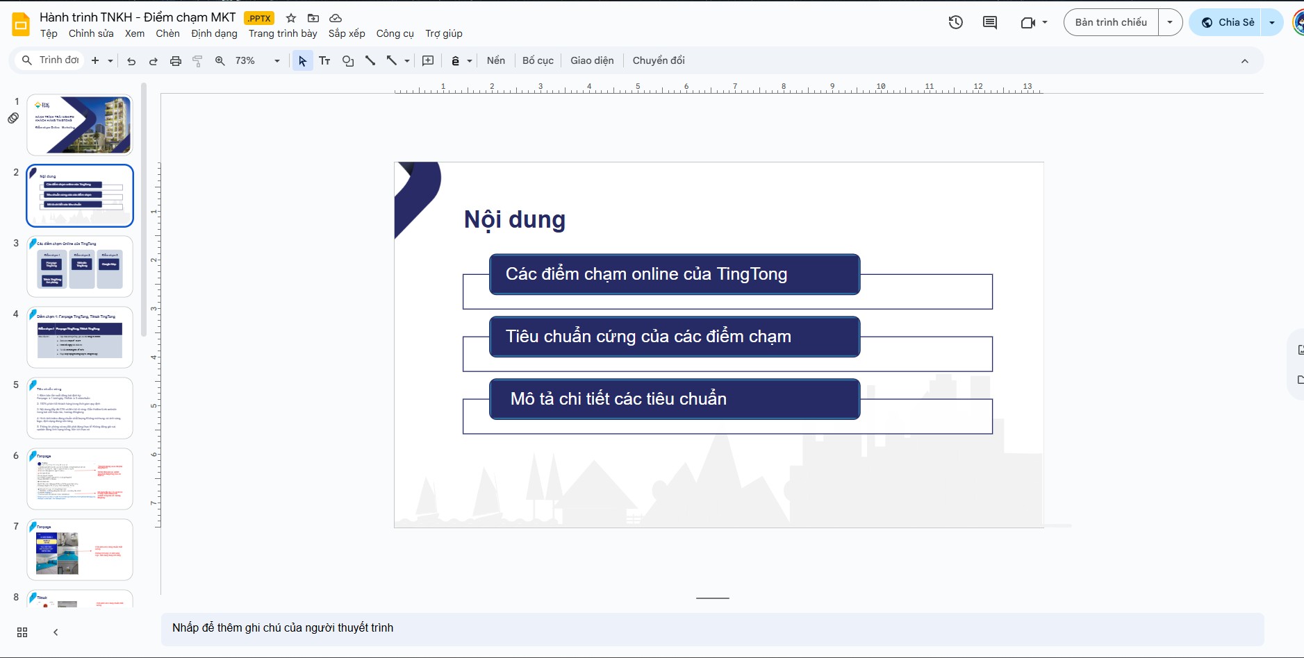Select the text box tool
1304x658 pixels.
324,61
